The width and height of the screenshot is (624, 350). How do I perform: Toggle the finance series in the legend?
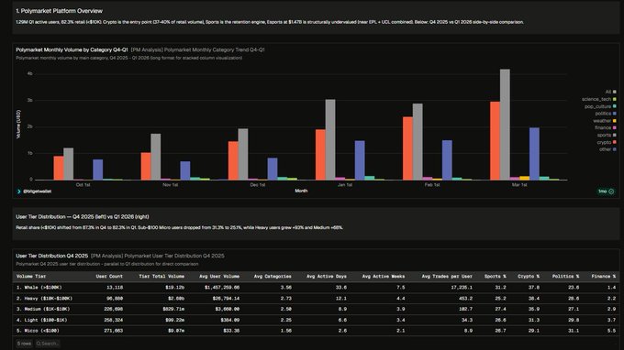(606, 128)
